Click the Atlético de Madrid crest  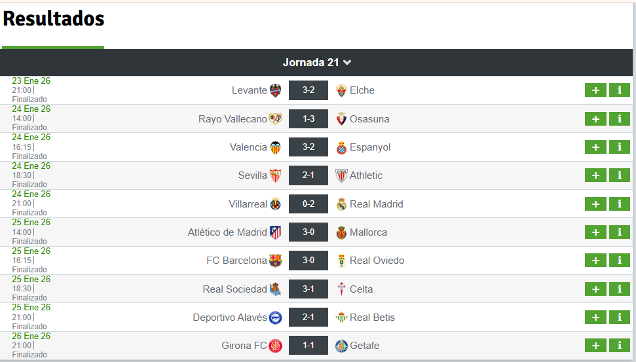(276, 232)
